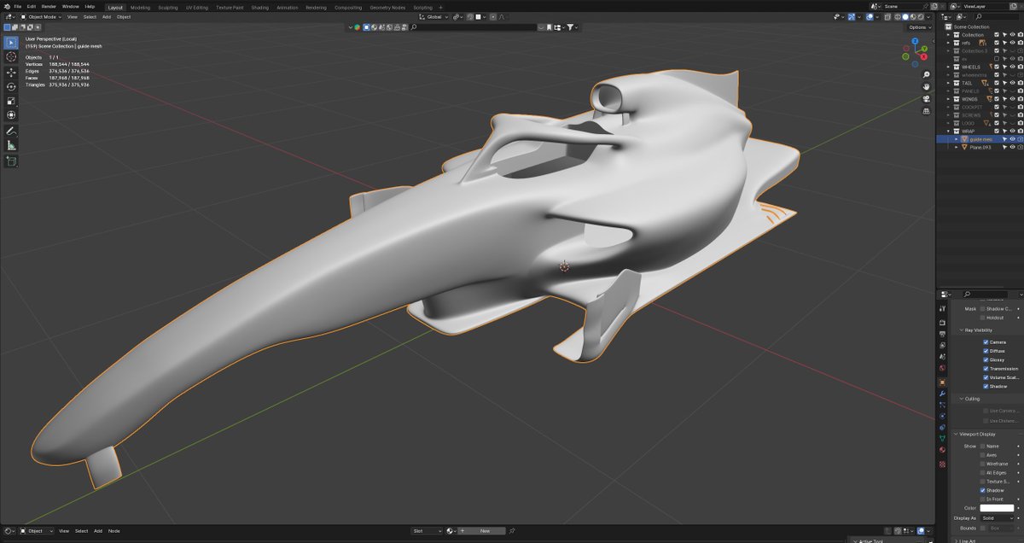
Task: Open the Material properties tab
Action: point(942,449)
